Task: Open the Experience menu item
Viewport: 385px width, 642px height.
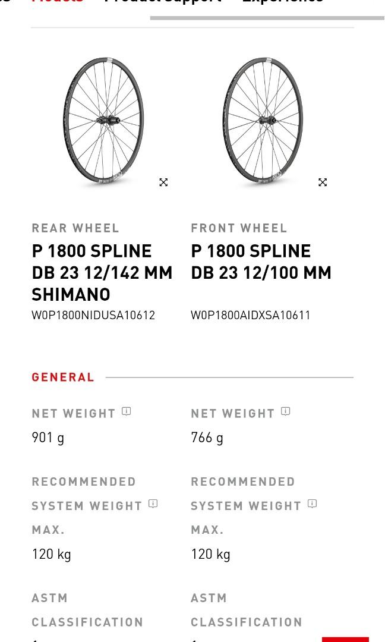Action: pos(283,3)
